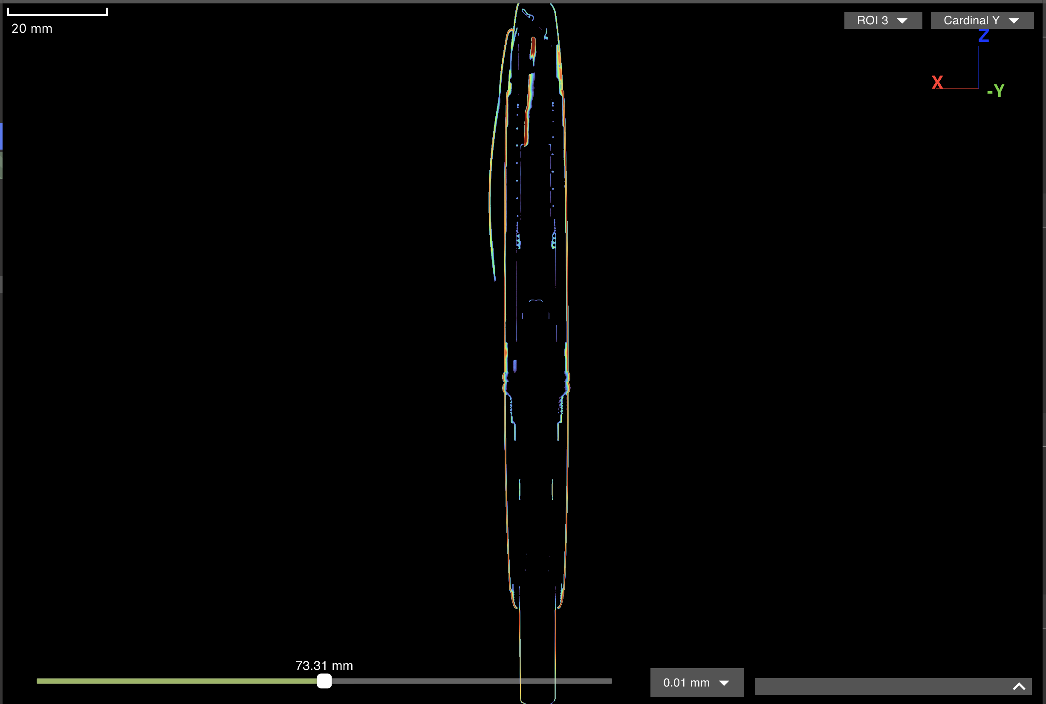Image resolution: width=1046 pixels, height=704 pixels.
Task: Click the gray unfilled slider track
Action: tap(471, 681)
